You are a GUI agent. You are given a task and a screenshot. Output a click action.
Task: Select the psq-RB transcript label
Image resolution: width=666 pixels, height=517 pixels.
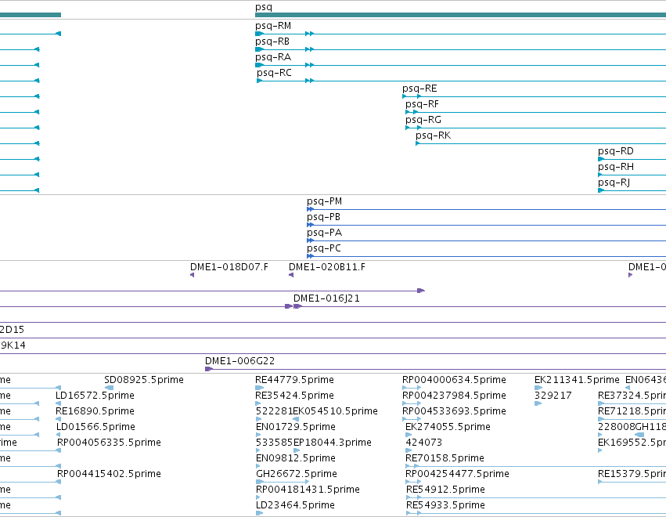(272, 42)
